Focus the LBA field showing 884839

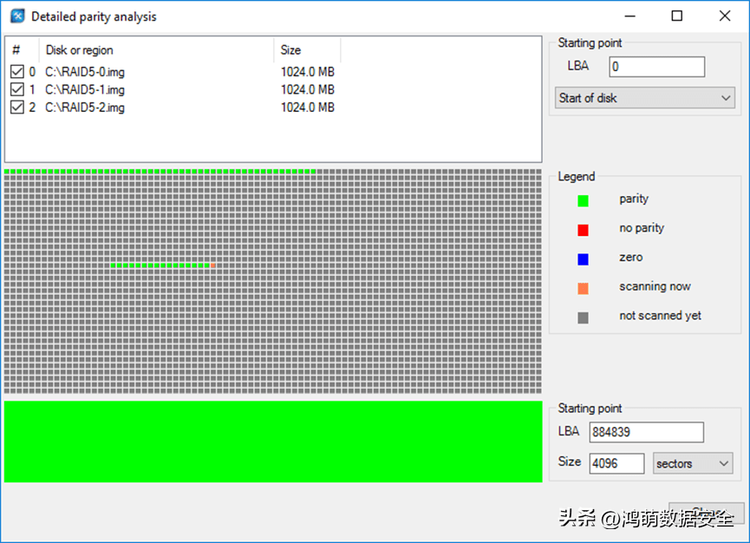[646, 432]
